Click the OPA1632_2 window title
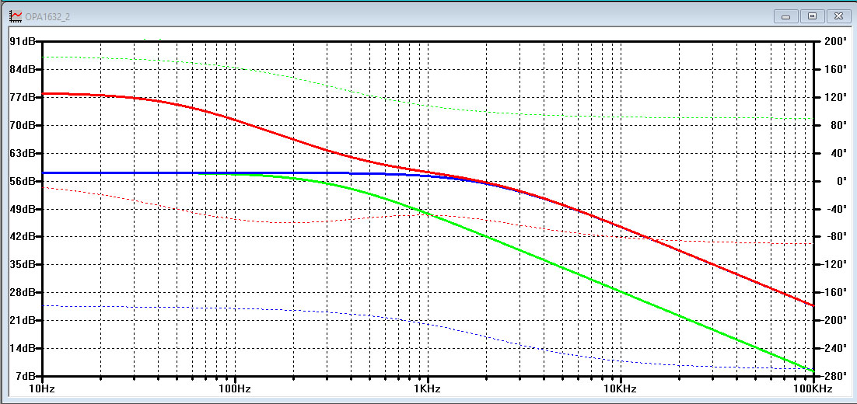This screenshot has width=857, height=404. tap(47, 17)
